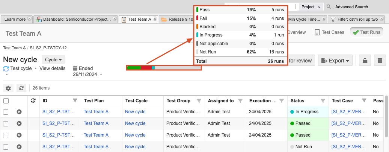This screenshot has width=389, height=152.
Task: Click the Advanced Search link
Action: [x=351, y=7]
